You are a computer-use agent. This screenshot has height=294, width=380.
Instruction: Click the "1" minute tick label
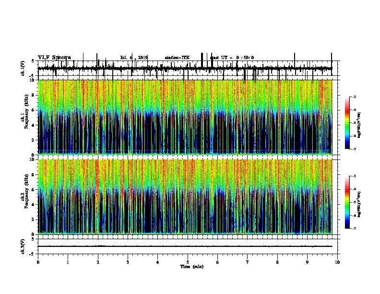pos(68,262)
